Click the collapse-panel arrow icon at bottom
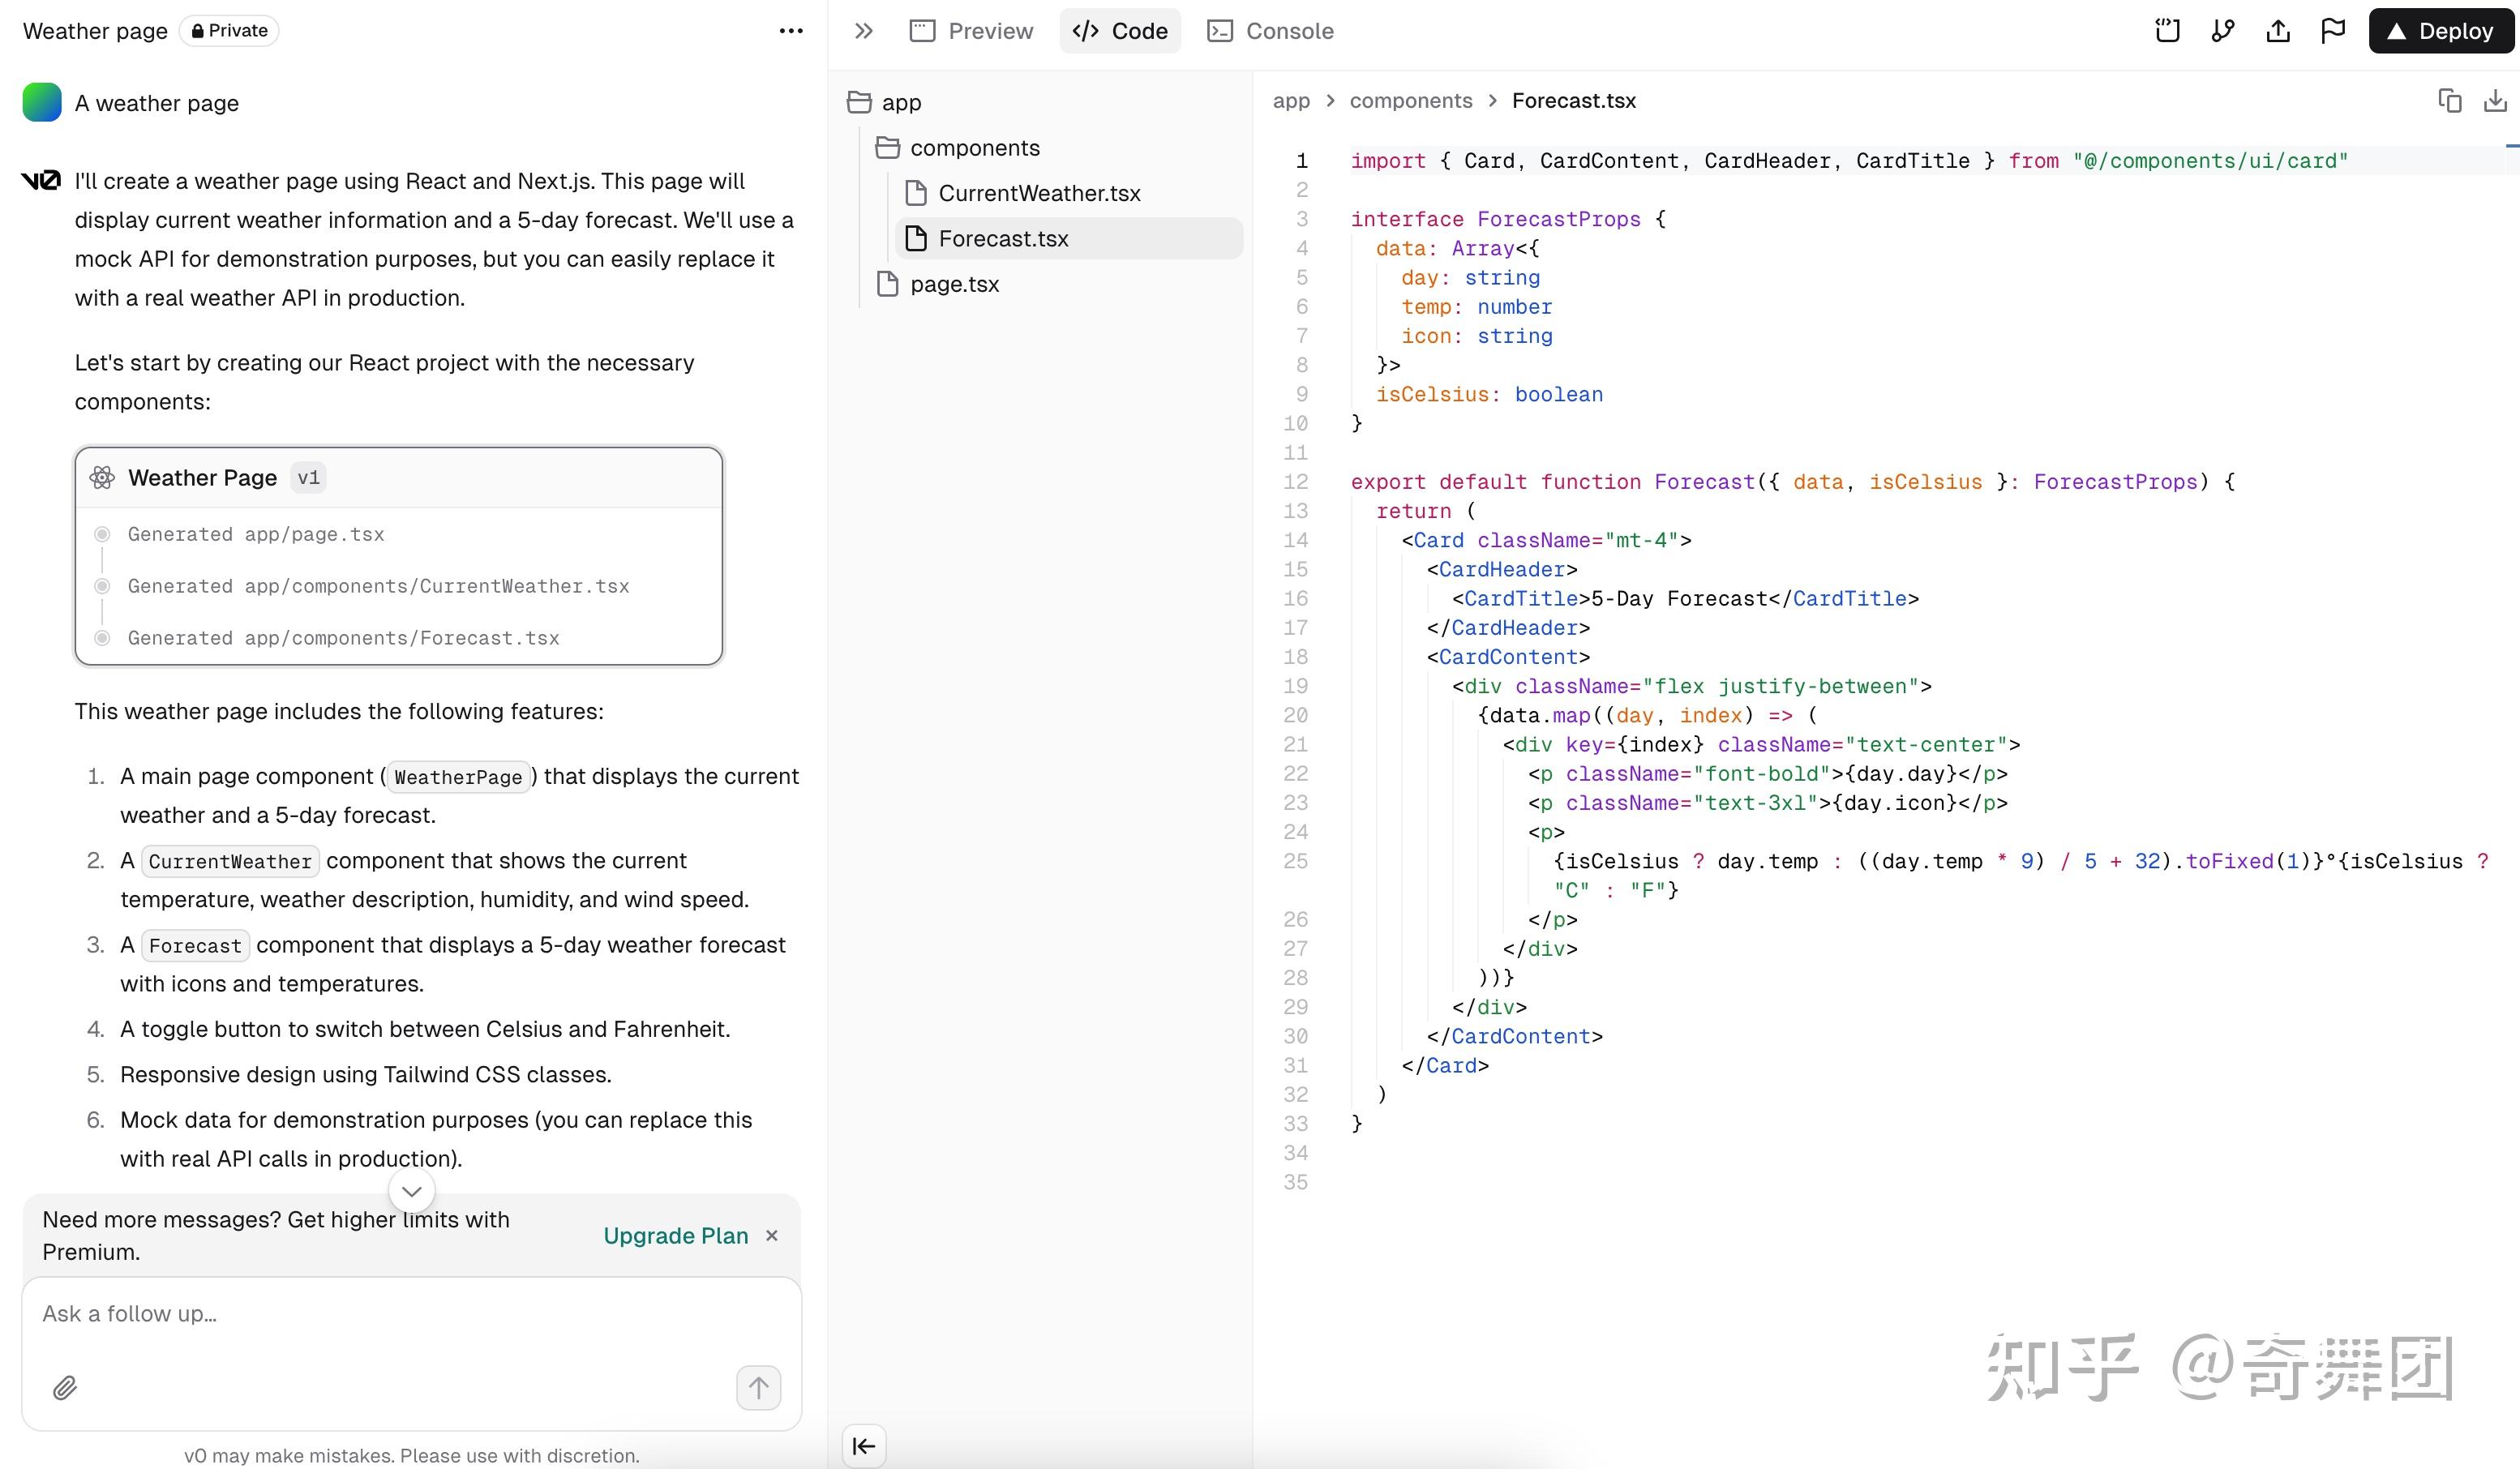This screenshot has height=1469, width=2520. (864, 1445)
